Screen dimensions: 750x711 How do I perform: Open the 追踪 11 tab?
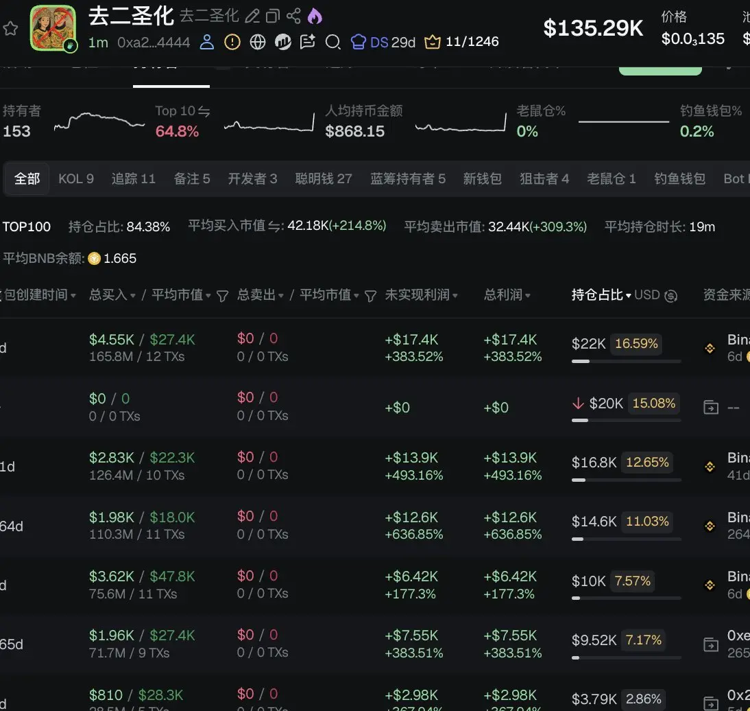click(134, 178)
